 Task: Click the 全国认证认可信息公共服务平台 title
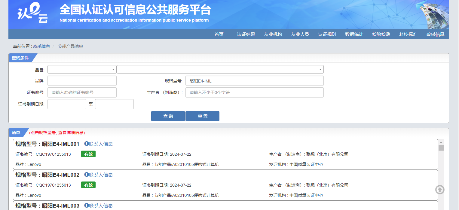(x=135, y=10)
